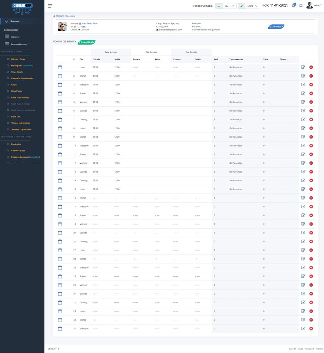Open Oficinas y Areas menu item

(x=18, y=59)
